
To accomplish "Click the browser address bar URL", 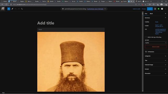I will [x=30, y=4].
